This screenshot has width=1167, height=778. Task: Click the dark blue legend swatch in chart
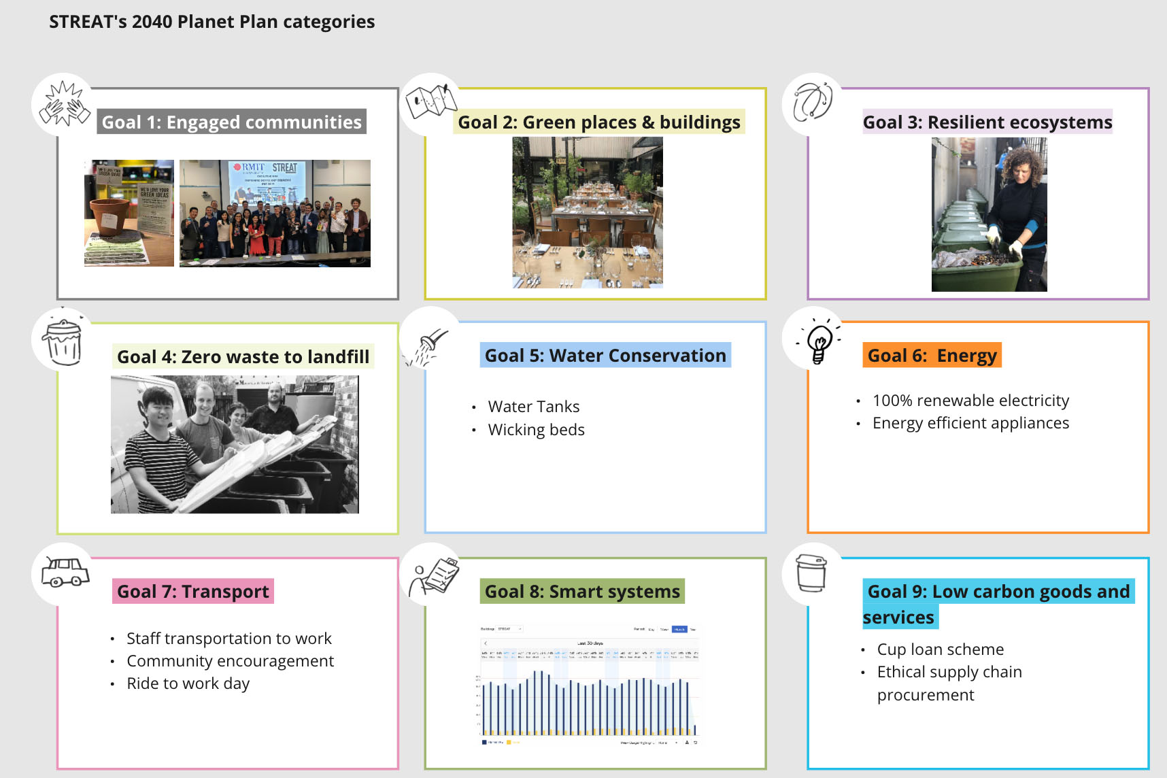[484, 743]
